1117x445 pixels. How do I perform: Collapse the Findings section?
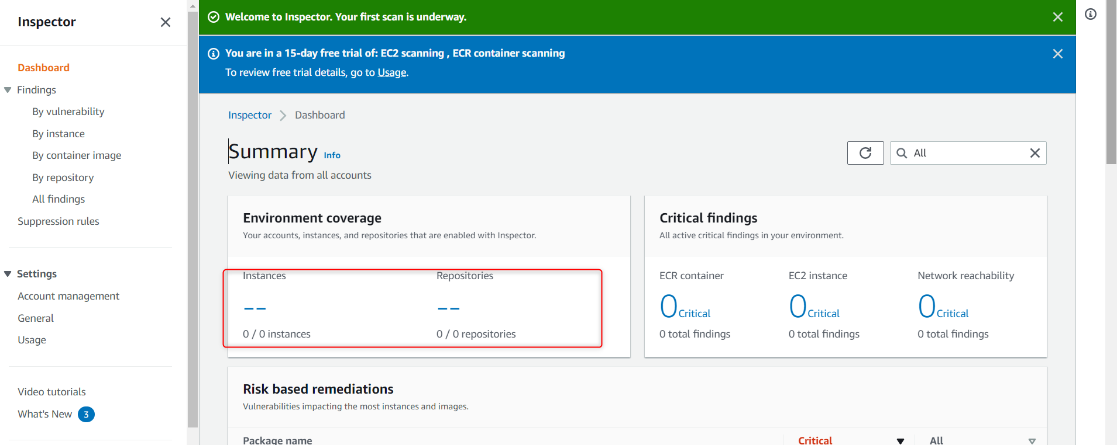tap(8, 90)
